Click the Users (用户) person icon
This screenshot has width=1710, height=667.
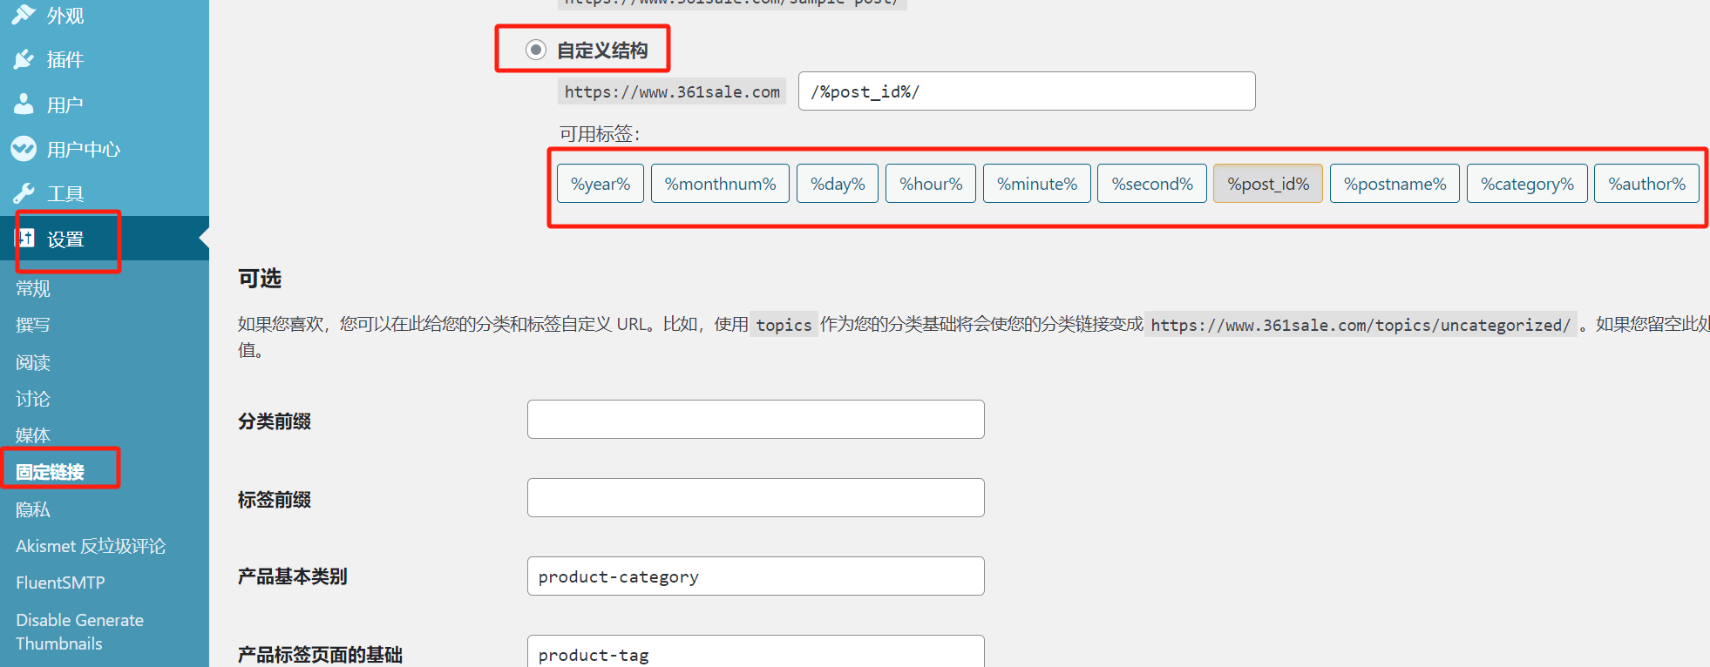[x=24, y=104]
